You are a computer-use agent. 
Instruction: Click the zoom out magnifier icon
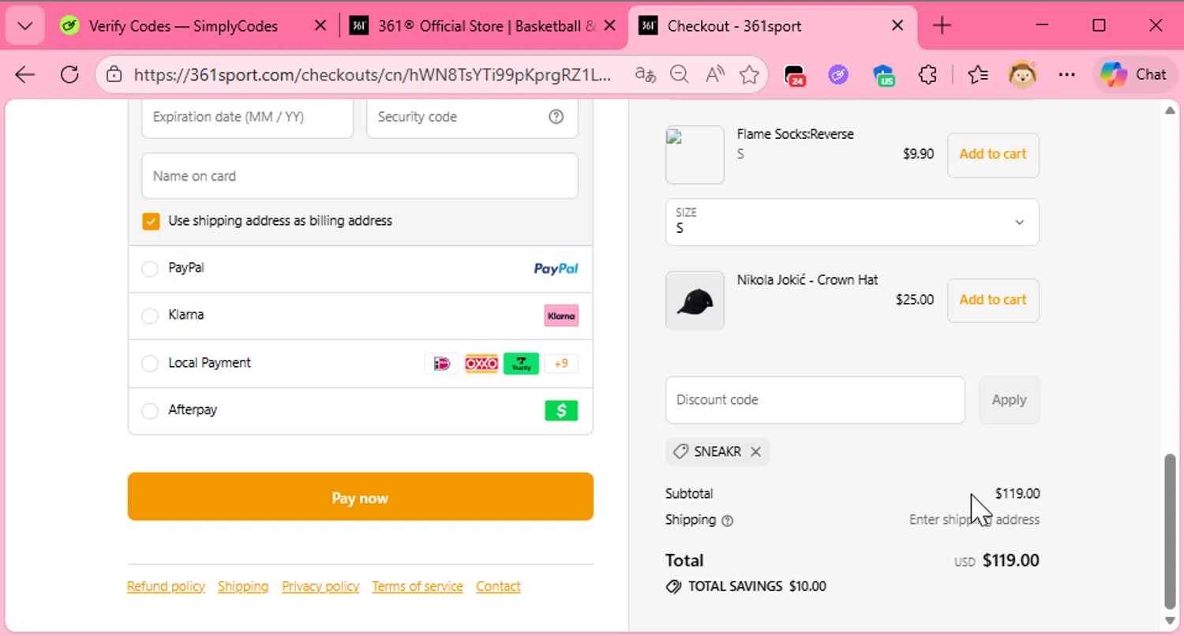680,75
